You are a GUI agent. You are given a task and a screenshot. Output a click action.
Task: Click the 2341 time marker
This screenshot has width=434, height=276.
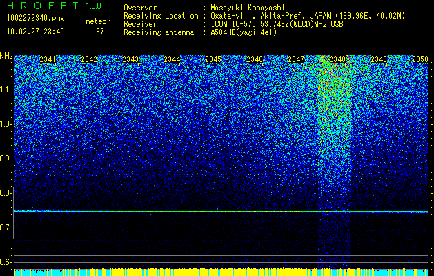[48, 59]
